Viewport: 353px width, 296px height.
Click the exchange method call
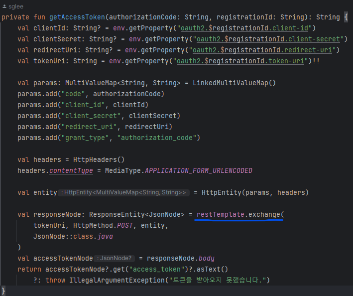(264, 214)
